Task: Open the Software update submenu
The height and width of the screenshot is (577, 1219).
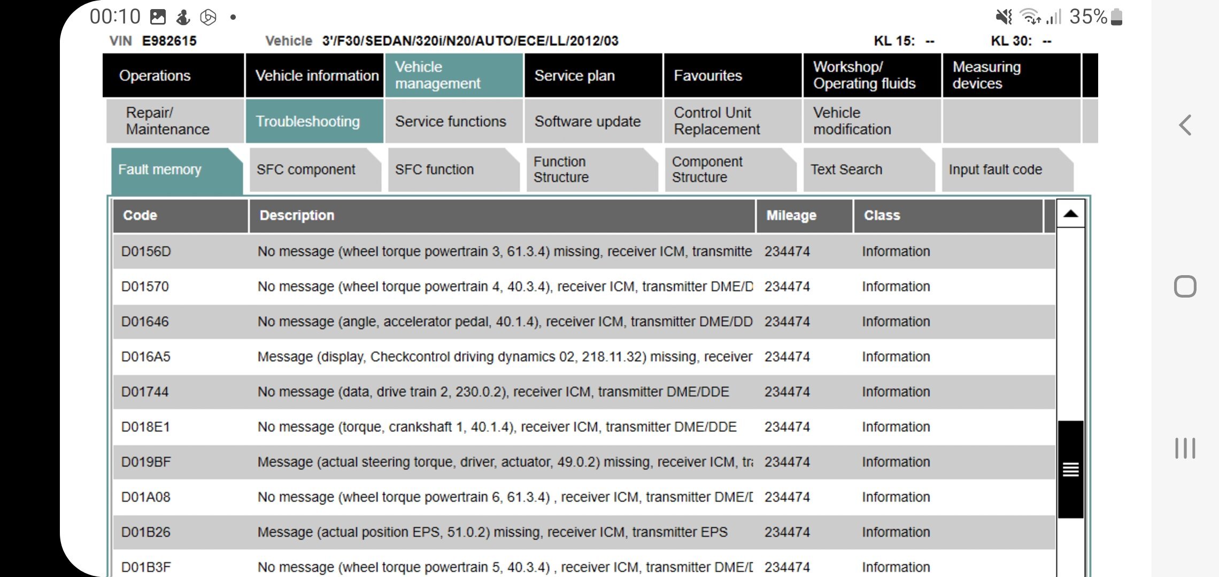Action: click(593, 121)
